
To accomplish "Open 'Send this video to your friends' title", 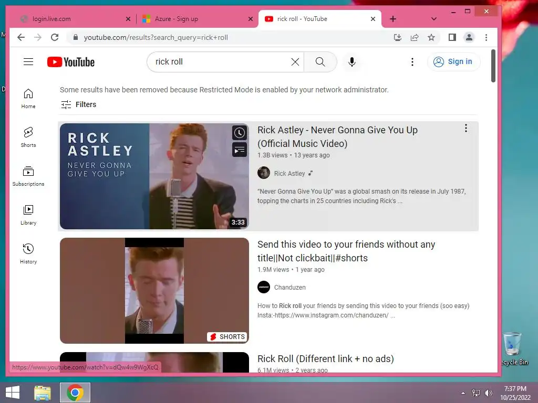I will point(346,251).
